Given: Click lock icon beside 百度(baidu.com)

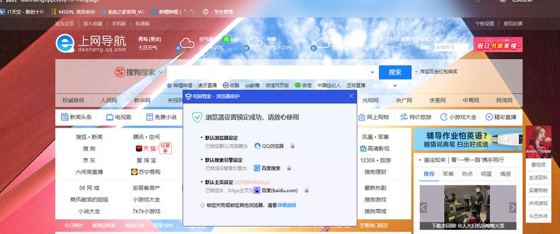Looking at the screenshot, I should [x=306, y=191].
